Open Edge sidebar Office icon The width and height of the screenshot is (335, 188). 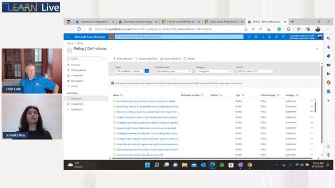(x=328, y=83)
